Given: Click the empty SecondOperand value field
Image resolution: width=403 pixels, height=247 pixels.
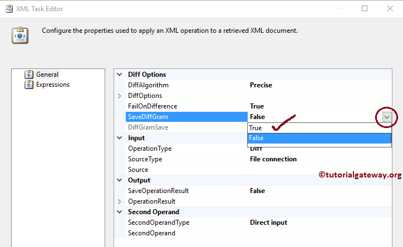Looking at the screenshot, I should pos(320,233).
